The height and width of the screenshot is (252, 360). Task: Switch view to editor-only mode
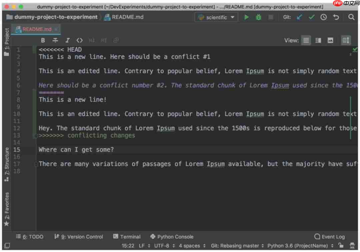(x=306, y=40)
